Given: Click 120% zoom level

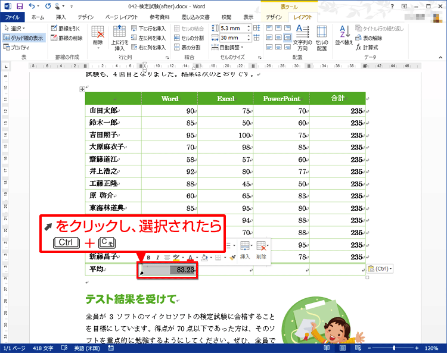Looking at the screenshot, I should pos(431,348).
